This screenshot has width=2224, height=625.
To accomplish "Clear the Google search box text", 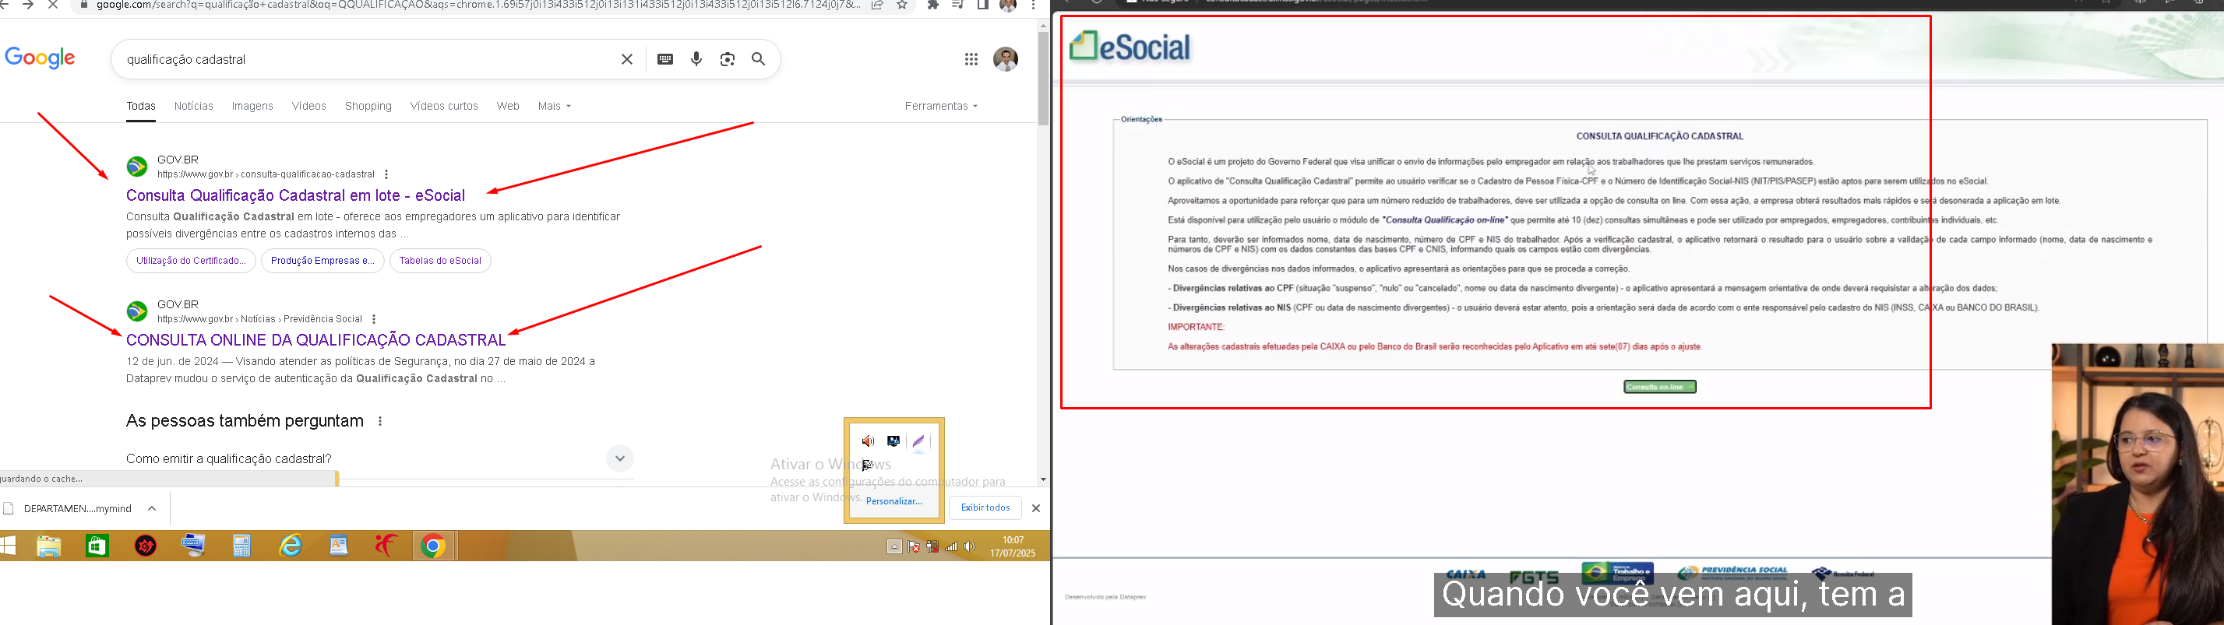I will click(x=627, y=59).
